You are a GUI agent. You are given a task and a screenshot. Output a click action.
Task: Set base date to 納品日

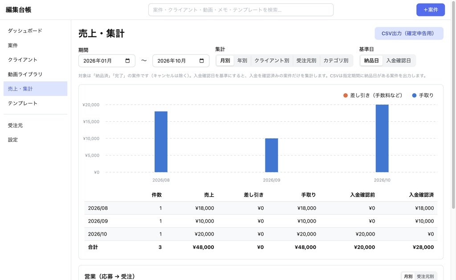371,60
